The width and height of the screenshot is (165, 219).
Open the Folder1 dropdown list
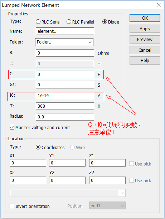[x=64, y=42]
